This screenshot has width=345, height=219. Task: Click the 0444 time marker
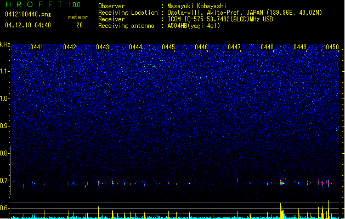[x=135, y=47]
